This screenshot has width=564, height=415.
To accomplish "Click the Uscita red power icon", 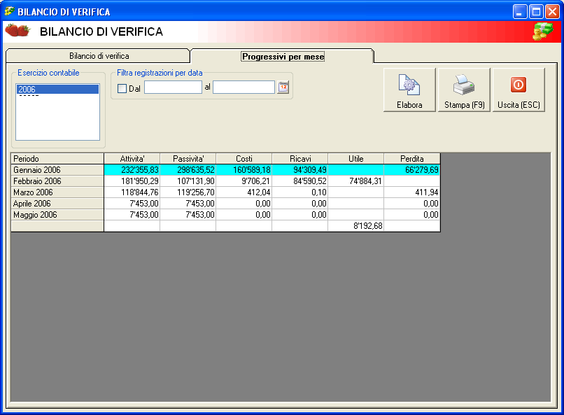I will [519, 85].
